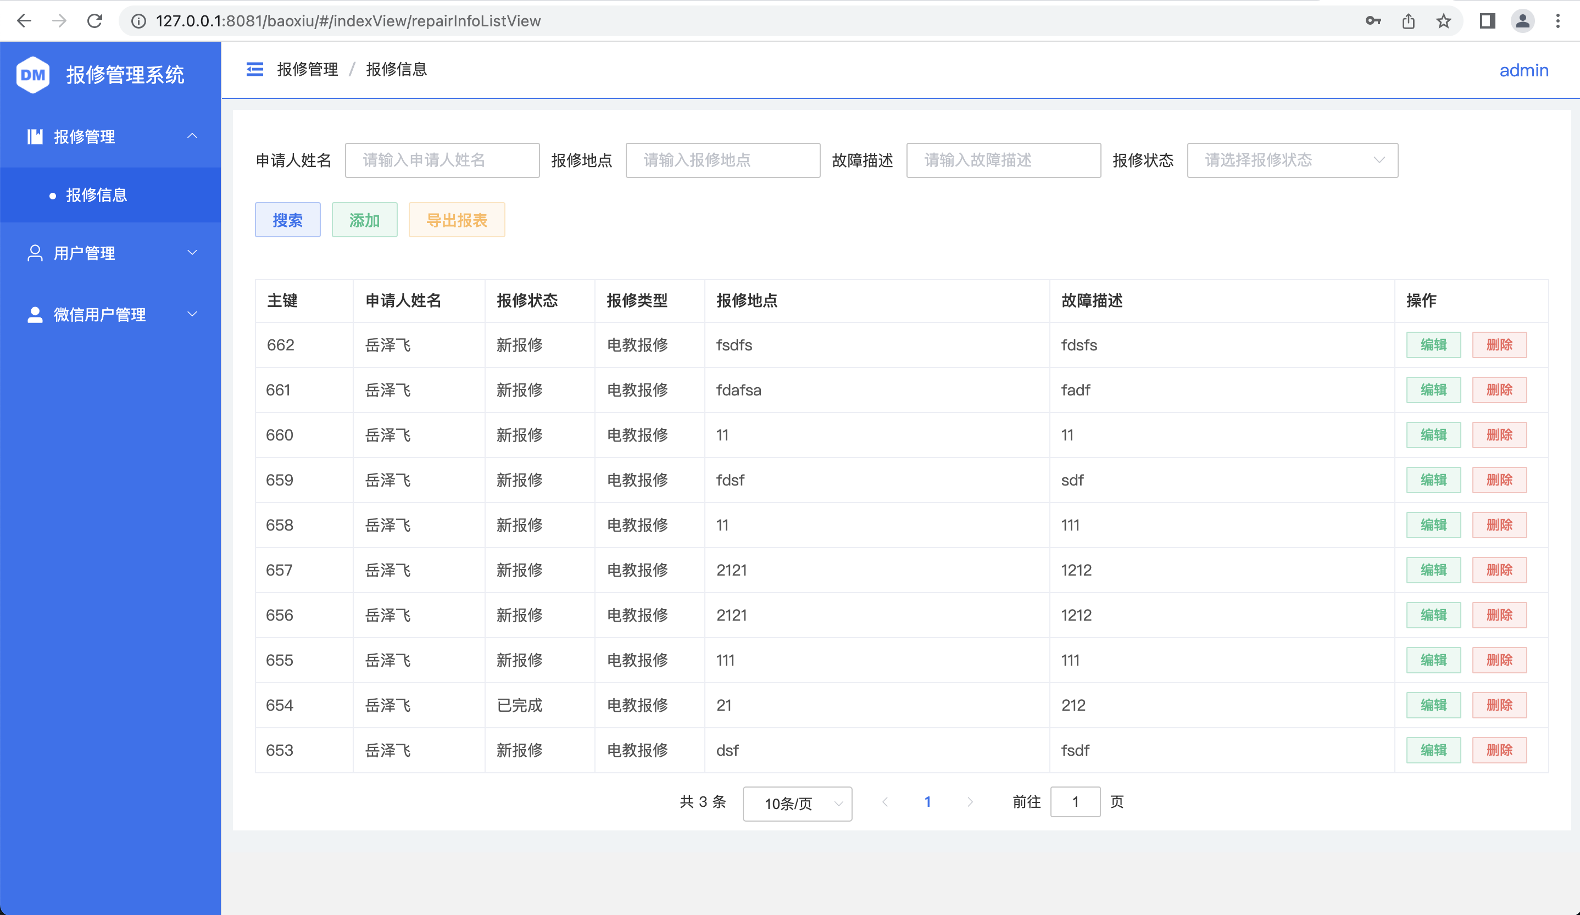
Task: Click the browser profile avatar icon
Action: (x=1522, y=21)
